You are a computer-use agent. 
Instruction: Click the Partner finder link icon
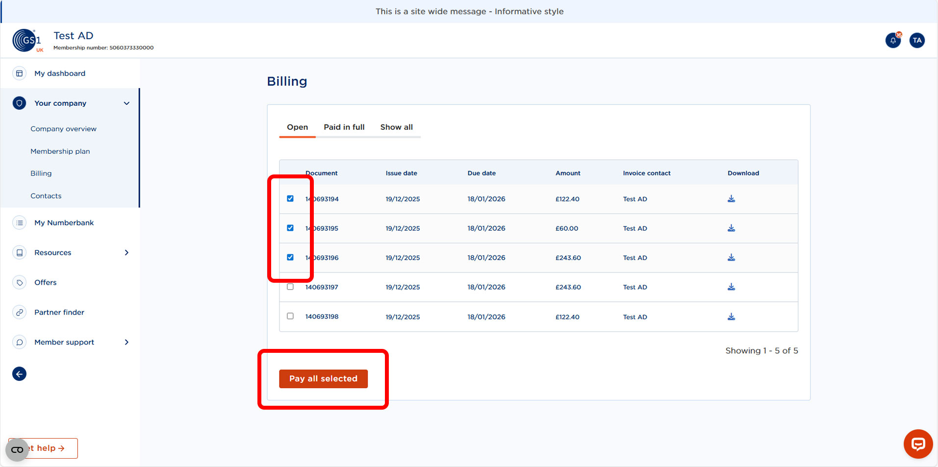[19, 312]
